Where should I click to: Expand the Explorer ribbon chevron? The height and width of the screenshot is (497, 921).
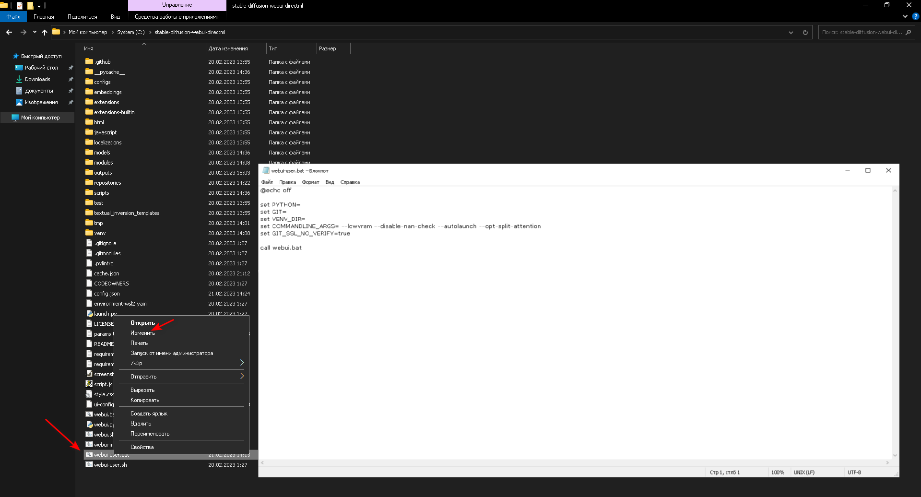click(905, 16)
